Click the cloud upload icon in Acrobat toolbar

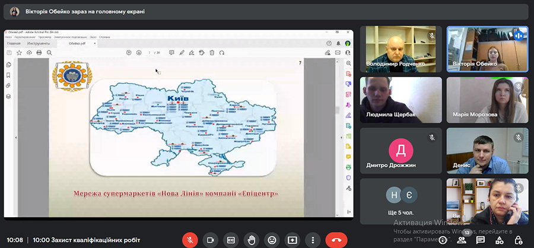coord(29,52)
